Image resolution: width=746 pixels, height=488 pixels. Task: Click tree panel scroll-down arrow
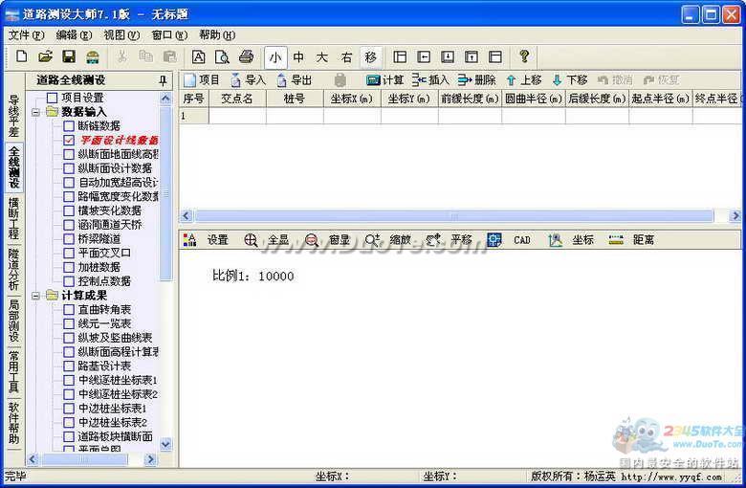click(x=165, y=444)
